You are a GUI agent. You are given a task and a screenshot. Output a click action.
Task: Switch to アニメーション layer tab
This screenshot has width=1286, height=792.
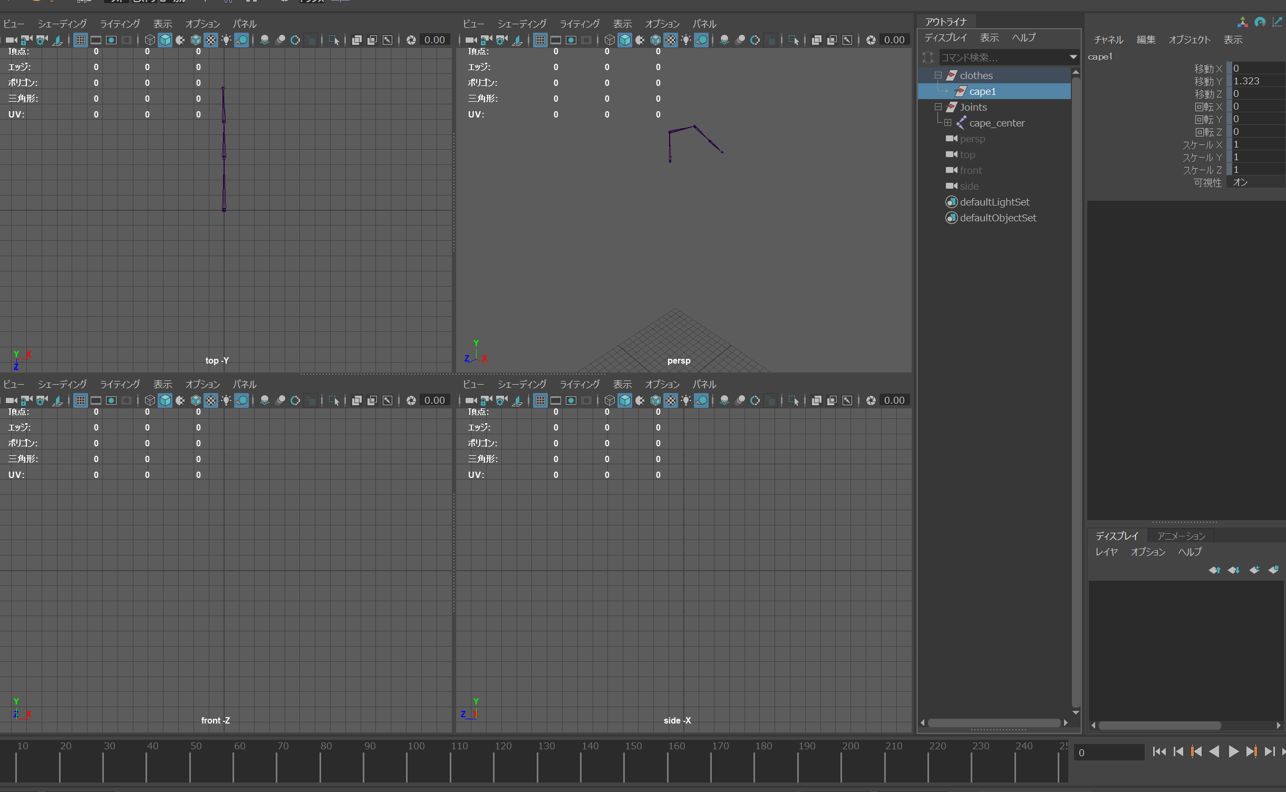(1181, 536)
